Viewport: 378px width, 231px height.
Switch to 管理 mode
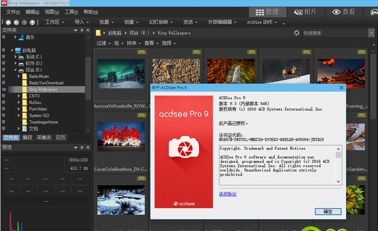coord(267,12)
